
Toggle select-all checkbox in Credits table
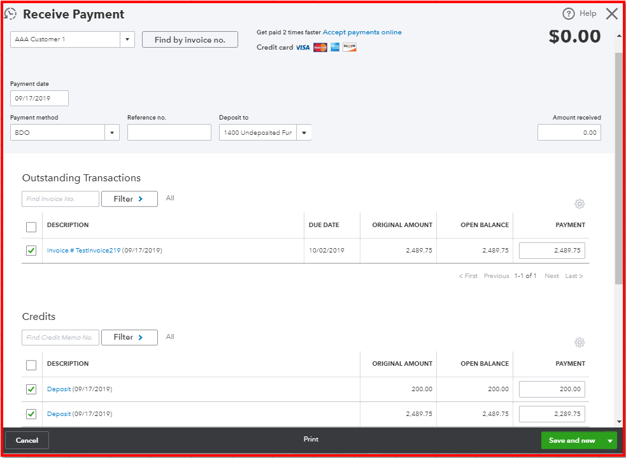31,365
